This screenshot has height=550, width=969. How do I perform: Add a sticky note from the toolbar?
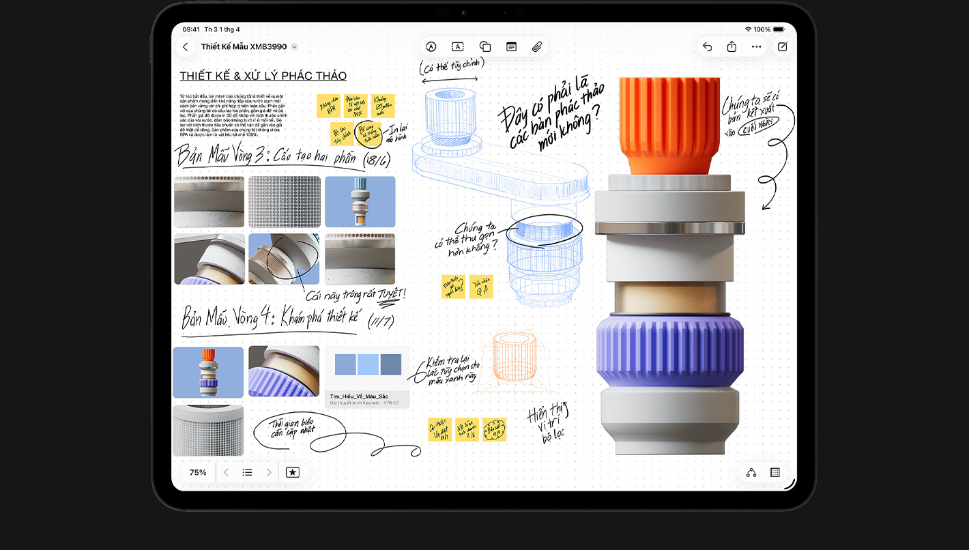click(511, 47)
